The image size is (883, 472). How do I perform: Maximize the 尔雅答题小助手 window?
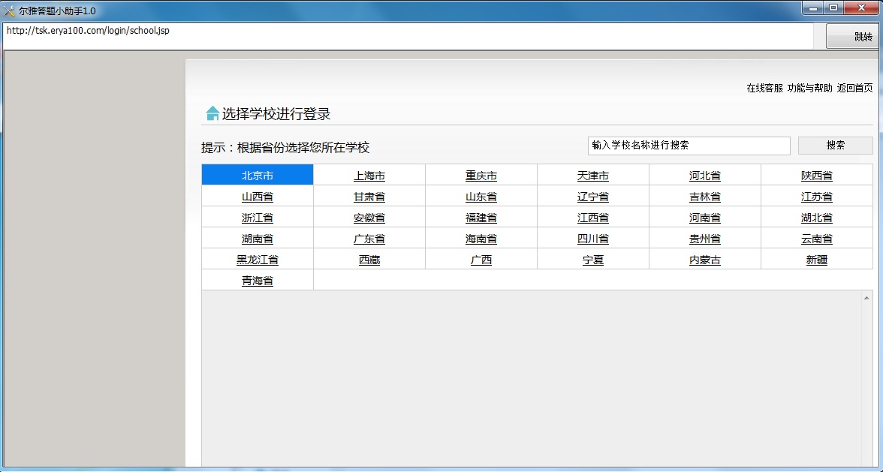833,8
